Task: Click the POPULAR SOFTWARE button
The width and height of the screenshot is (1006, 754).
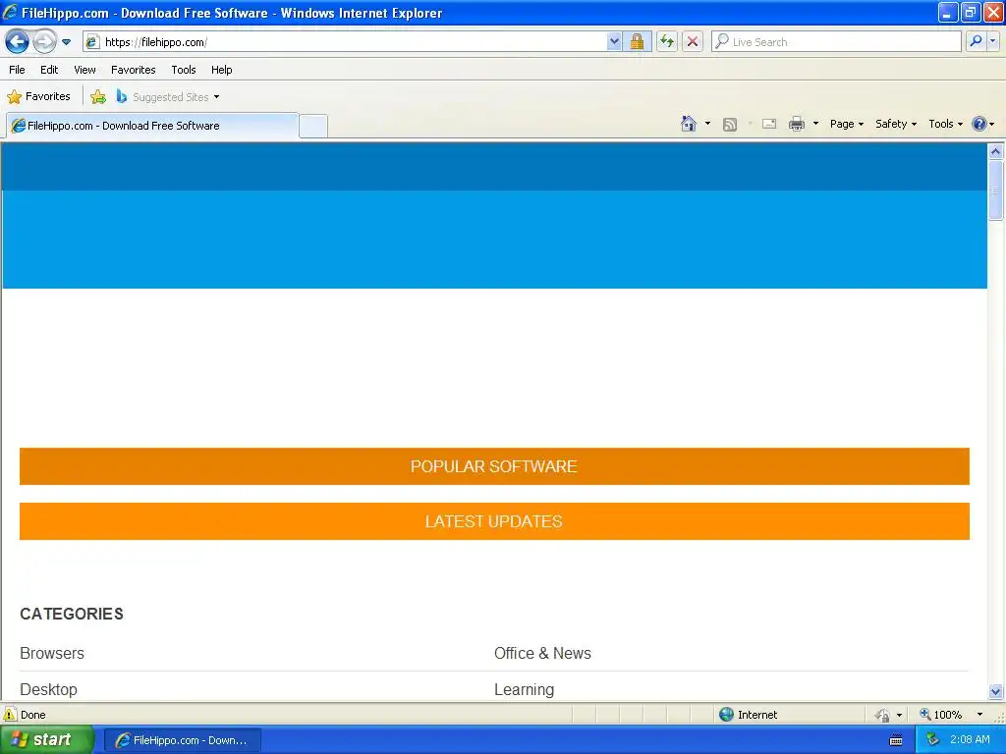Action: click(x=494, y=466)
